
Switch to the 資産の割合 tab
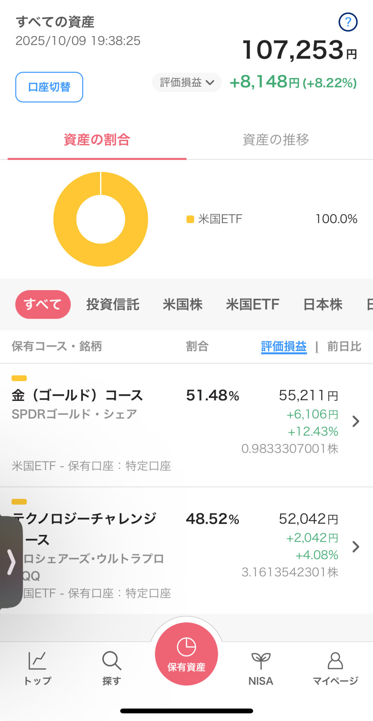(97, 140)
